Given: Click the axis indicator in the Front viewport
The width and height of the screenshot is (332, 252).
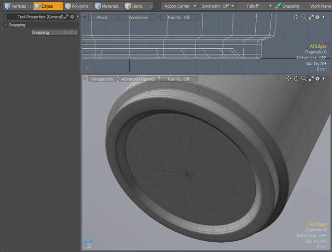Looking at the screenshot, I should pyautogui.click(x=89, y=69).
